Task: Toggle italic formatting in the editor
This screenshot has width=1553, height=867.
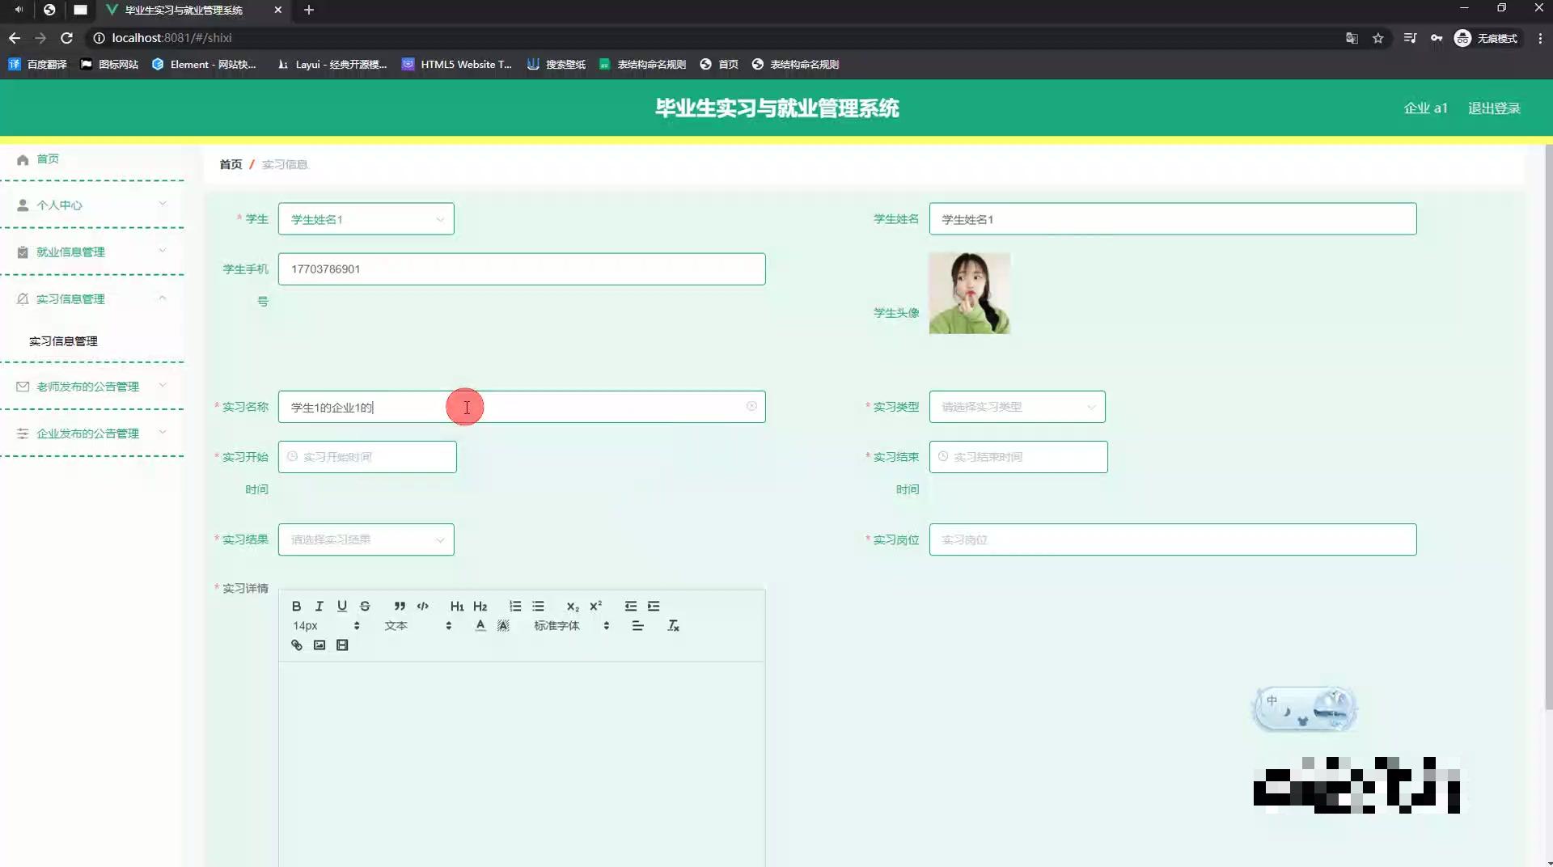Action: (x=319, y=606)
